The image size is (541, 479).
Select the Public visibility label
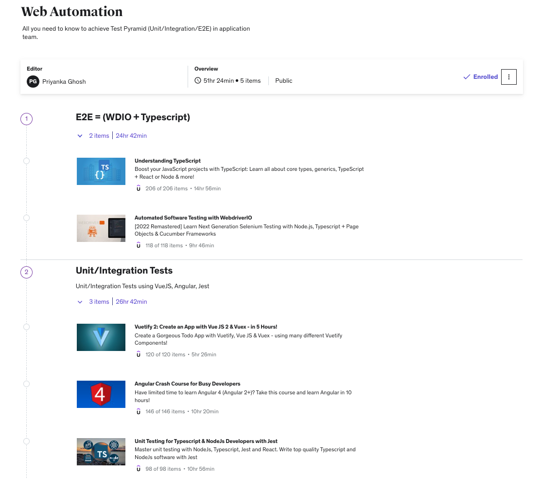(283, 80)
